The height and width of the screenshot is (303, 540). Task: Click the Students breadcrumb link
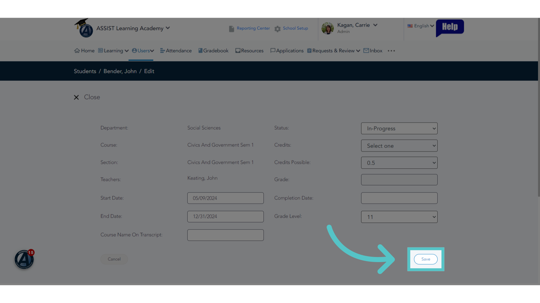tap(85, 71)
